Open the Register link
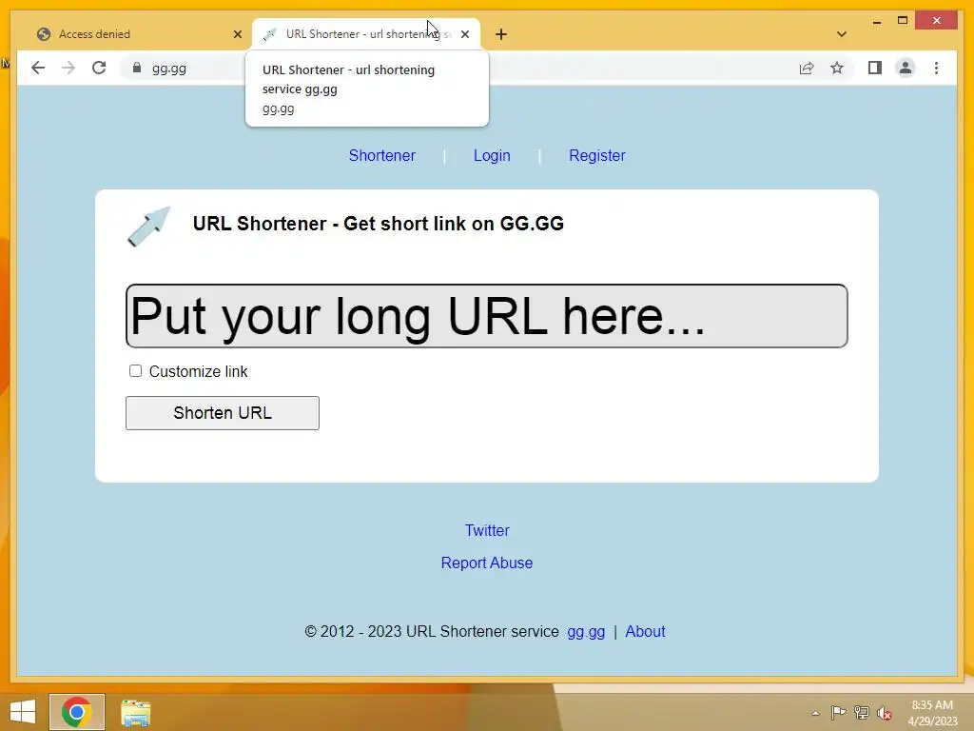Screen dimensions: 974x731 tap(597, 155)
